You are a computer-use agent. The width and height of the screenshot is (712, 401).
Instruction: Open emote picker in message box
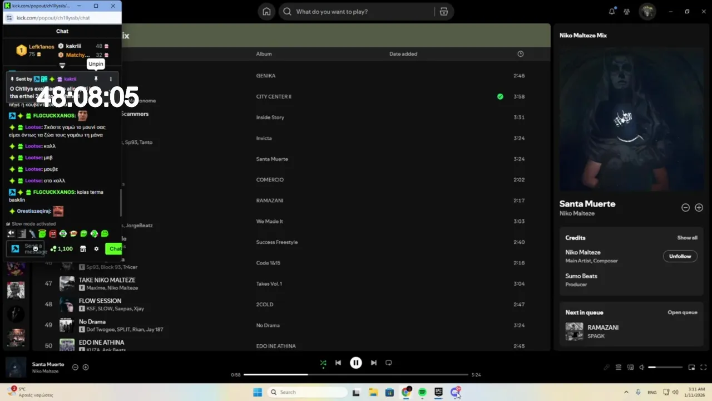[36, 249]
